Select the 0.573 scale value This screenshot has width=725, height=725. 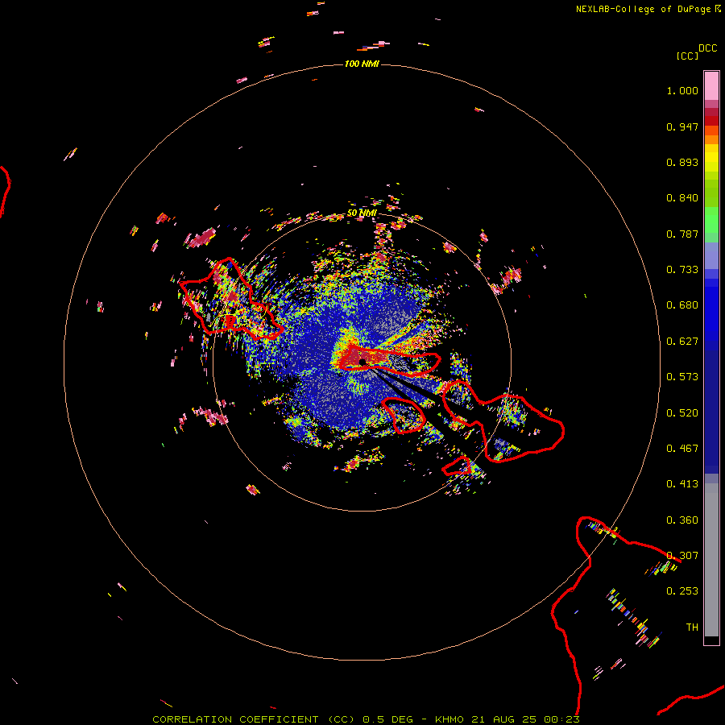[x=682, y=377]
